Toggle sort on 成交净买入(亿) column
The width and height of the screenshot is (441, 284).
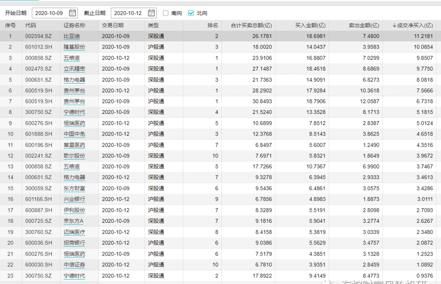pyautogui.click(x=412, y=25)
